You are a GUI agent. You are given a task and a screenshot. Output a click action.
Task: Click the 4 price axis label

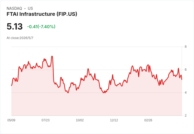coord(186,93)
